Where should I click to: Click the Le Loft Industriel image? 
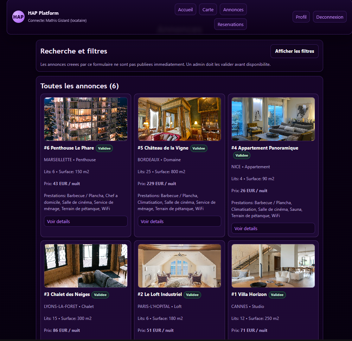pyautogui.click(x=179, y=266)
